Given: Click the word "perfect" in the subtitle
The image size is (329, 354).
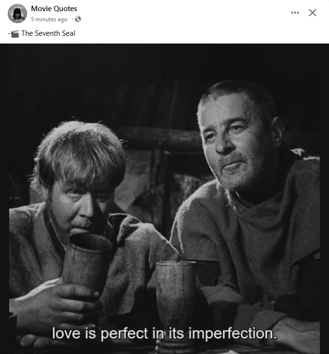Looking at the screenshot, I should point(124,334).
